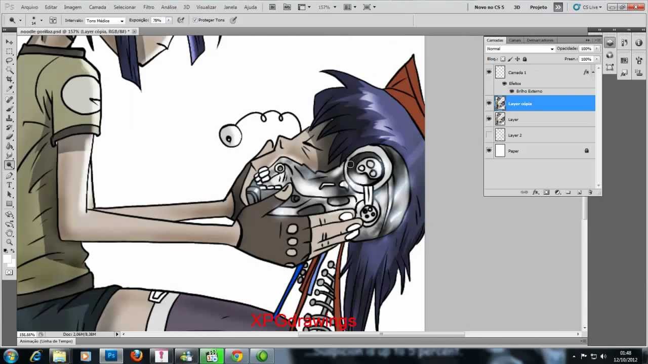The width and height of the screenshot is (648, 364).
Task: Select the Lasso tool
Action: pyautogui.click(x=10, y=60)
